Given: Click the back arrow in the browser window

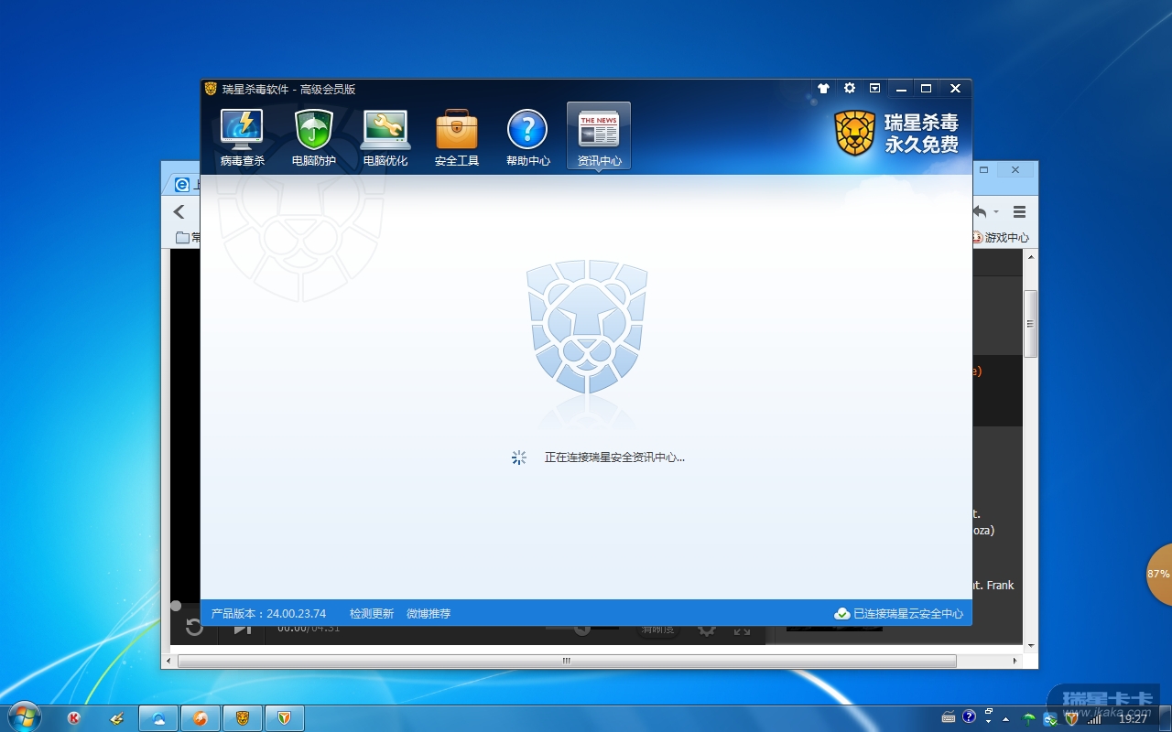Looking at the screenshot, I should coord(179,212).
